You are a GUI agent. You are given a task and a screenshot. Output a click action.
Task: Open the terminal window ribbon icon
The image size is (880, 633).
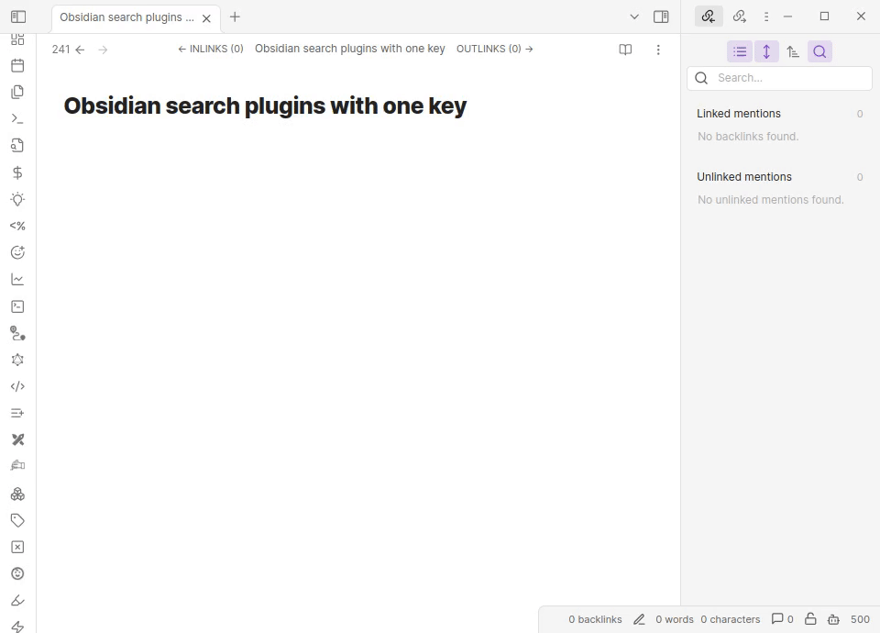(17, 306)
